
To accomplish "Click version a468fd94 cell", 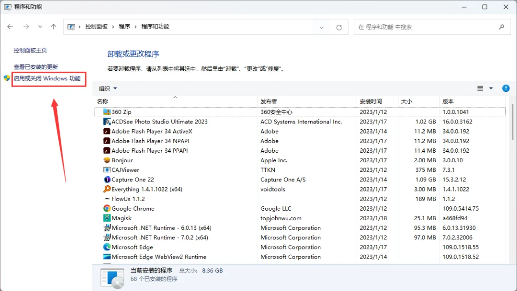I will coord(455,218).
